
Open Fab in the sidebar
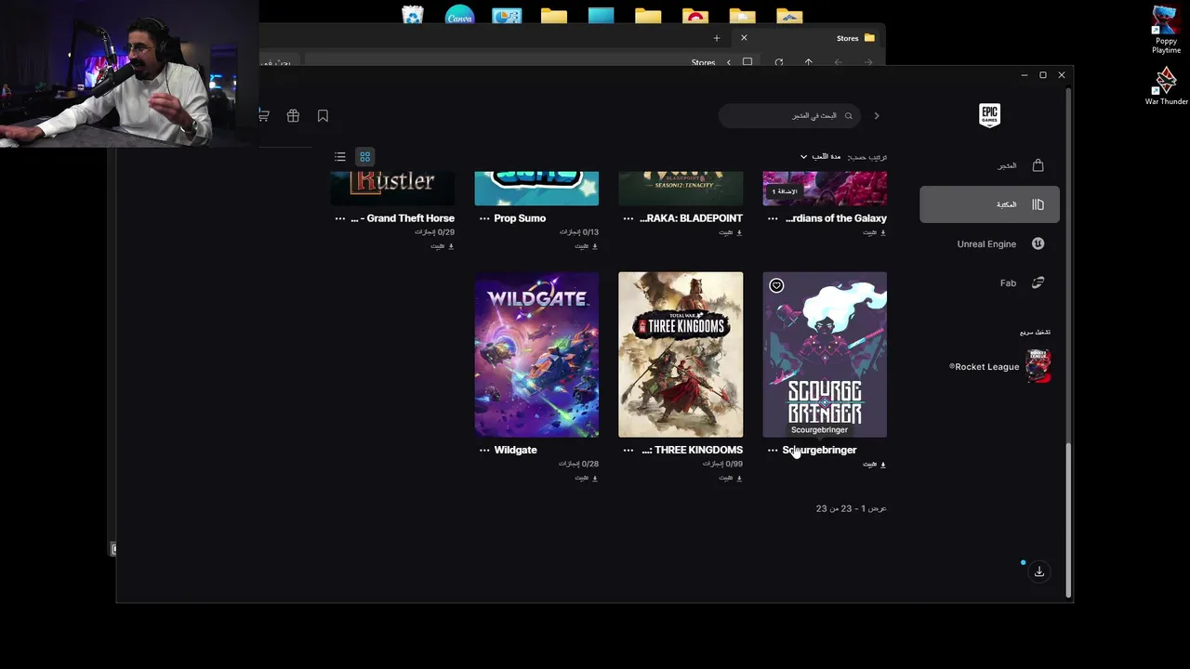click(1022, 282)
